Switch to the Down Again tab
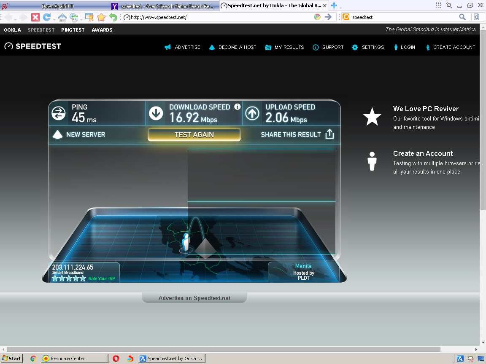Image resolution: width=486 pixels, height=364 pixels. (x=58, y=6)
